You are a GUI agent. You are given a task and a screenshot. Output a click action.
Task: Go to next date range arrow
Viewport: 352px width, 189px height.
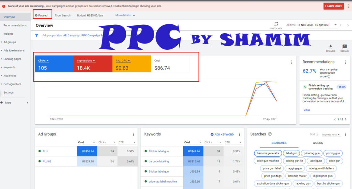[348, 25]
